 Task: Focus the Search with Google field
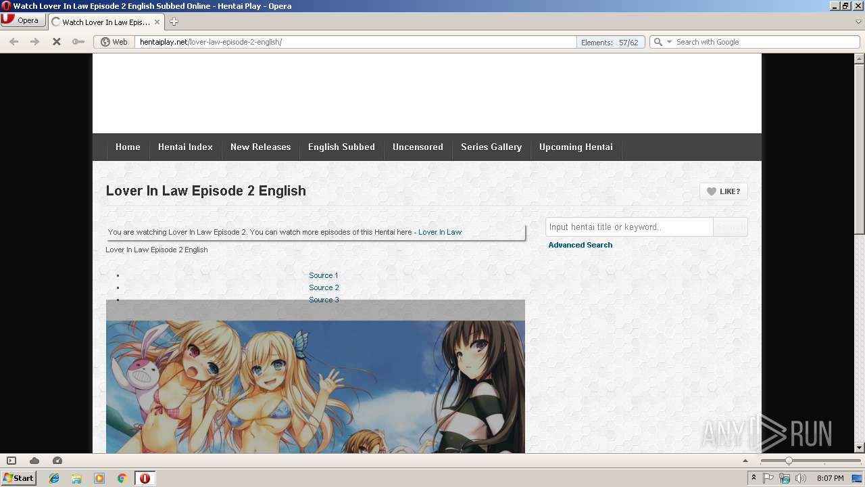click(766, 42)
